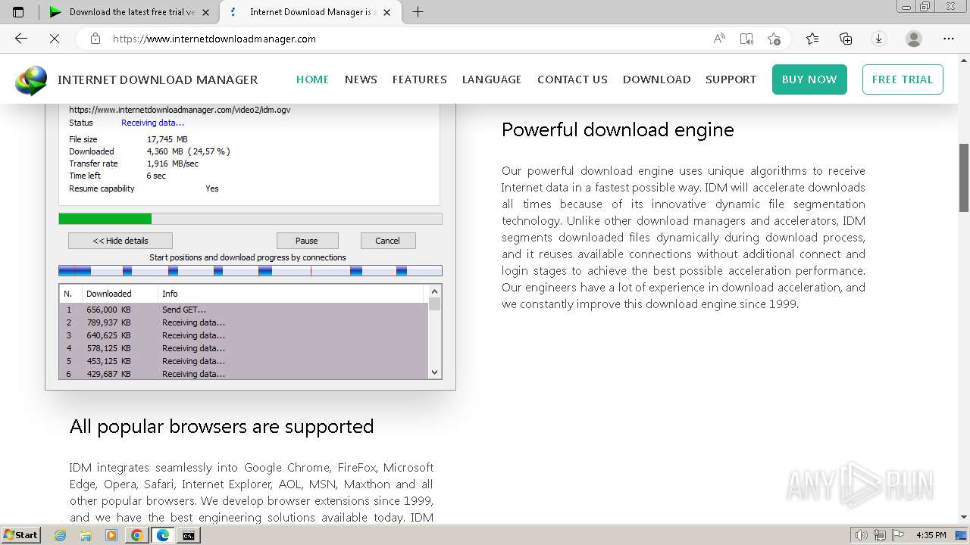This screenshot has width=970, height=545.
Task: Add page to favorites star icon
Action: [774, 39]
